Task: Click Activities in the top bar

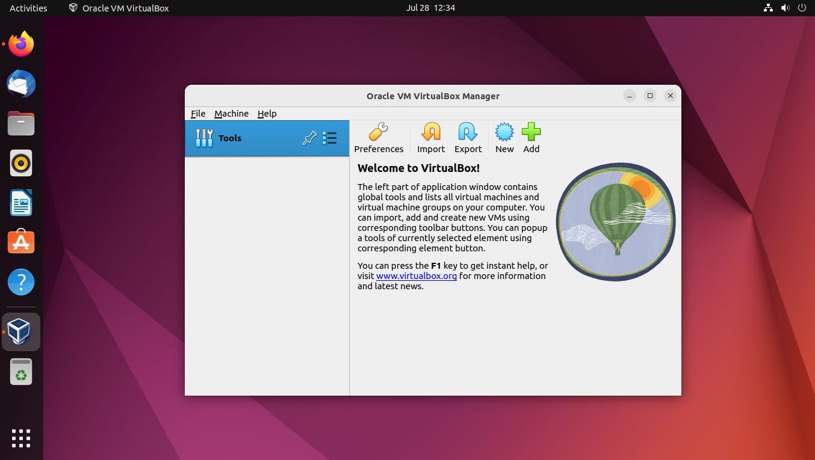Action: 28,8
